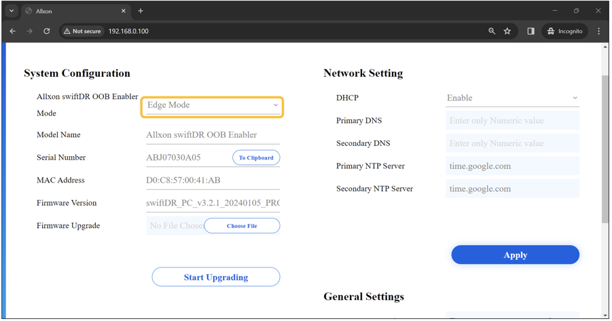Restore down the browser window

click(577, 11)
